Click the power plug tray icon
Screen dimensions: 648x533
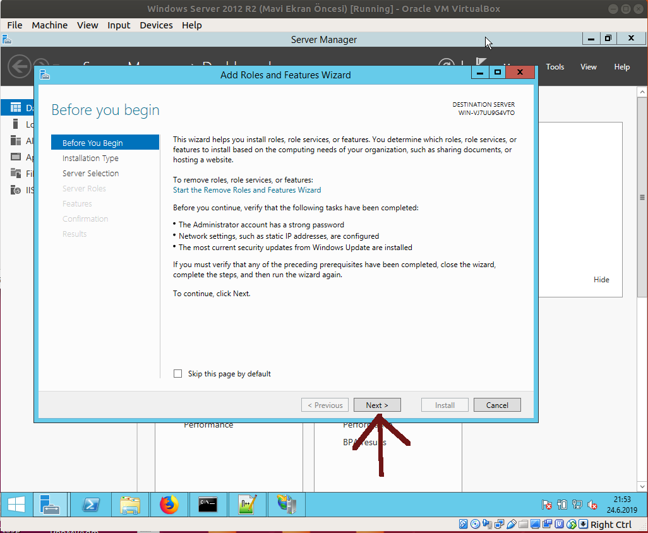click(562, 505)
